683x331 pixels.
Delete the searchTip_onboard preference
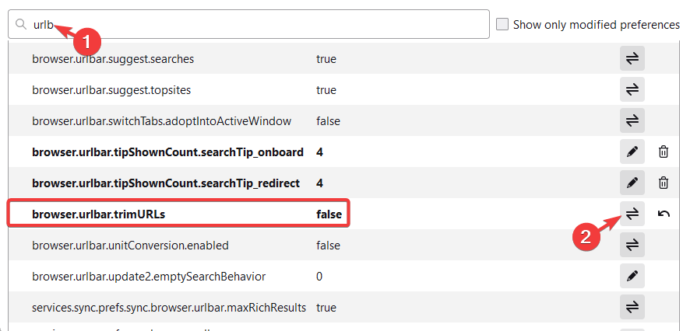pyautogui.click(x=664, y=152)
